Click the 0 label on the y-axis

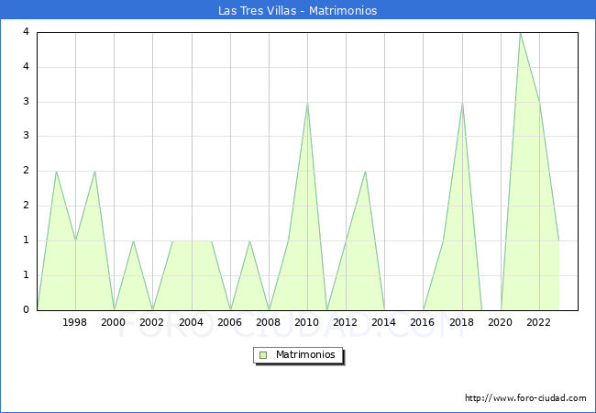28,309
